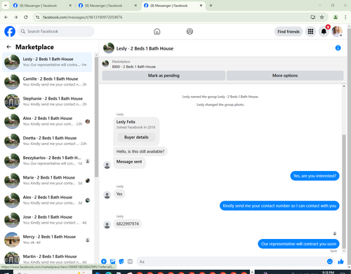Open the Alex conversation from 3d ago
Screen dimensions: 351x274
click(x=47, y=200)
